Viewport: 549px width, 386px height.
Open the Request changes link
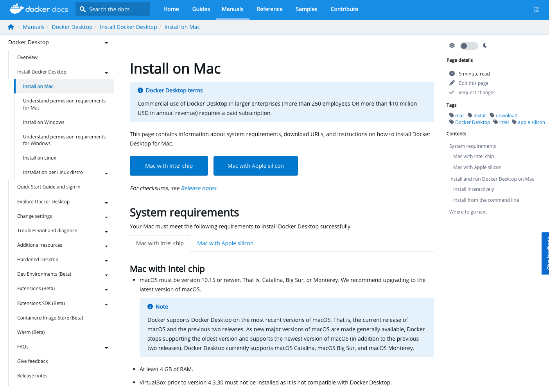477,93
